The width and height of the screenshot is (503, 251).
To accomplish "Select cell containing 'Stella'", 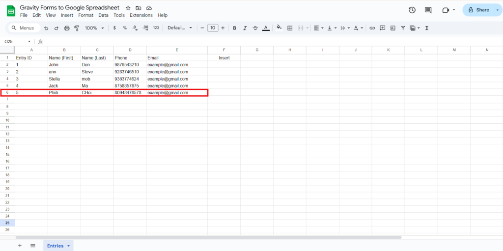I will [64, 79].
